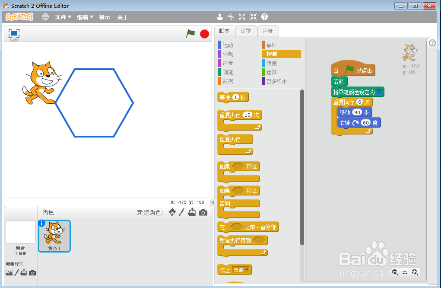Viewport: 441px width, 288px height.
Task: Select the Duplicate stamp tool
Action: 220,17
